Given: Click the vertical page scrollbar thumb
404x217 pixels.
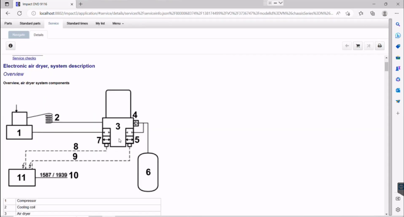Looking at the screenshot, I should [x=386, y=66].
